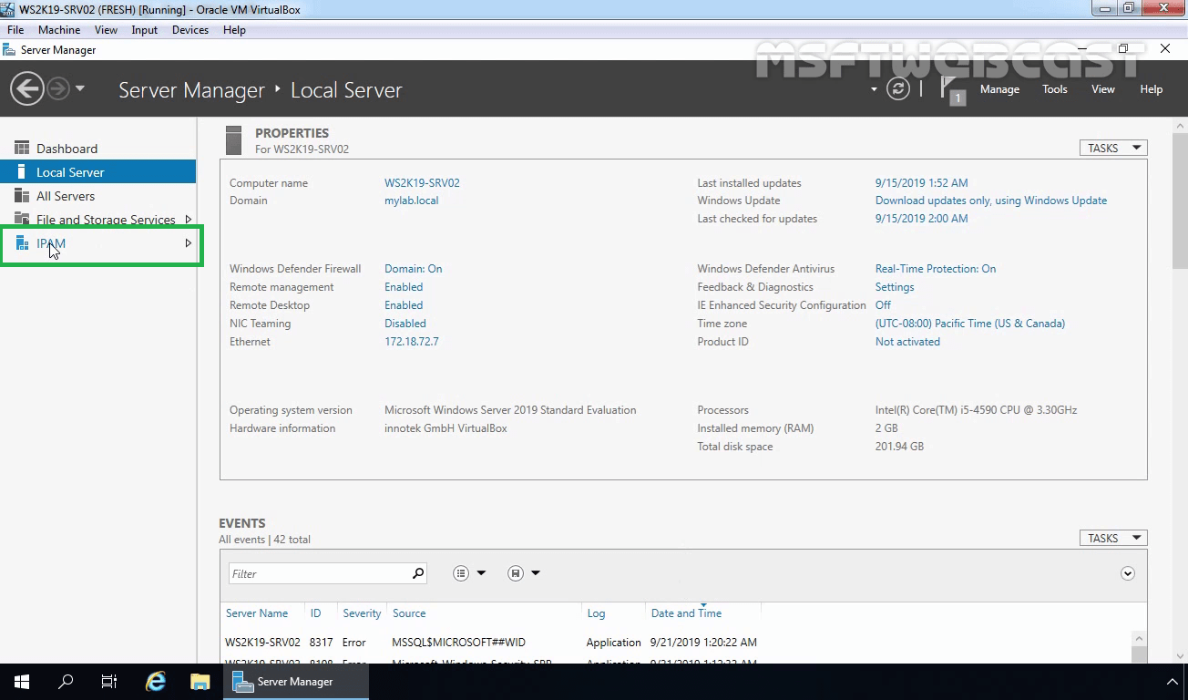This screenshot has height=700, width=1188.
Task: Expand File and Storage Services arrow
Action: coord(189,220)
